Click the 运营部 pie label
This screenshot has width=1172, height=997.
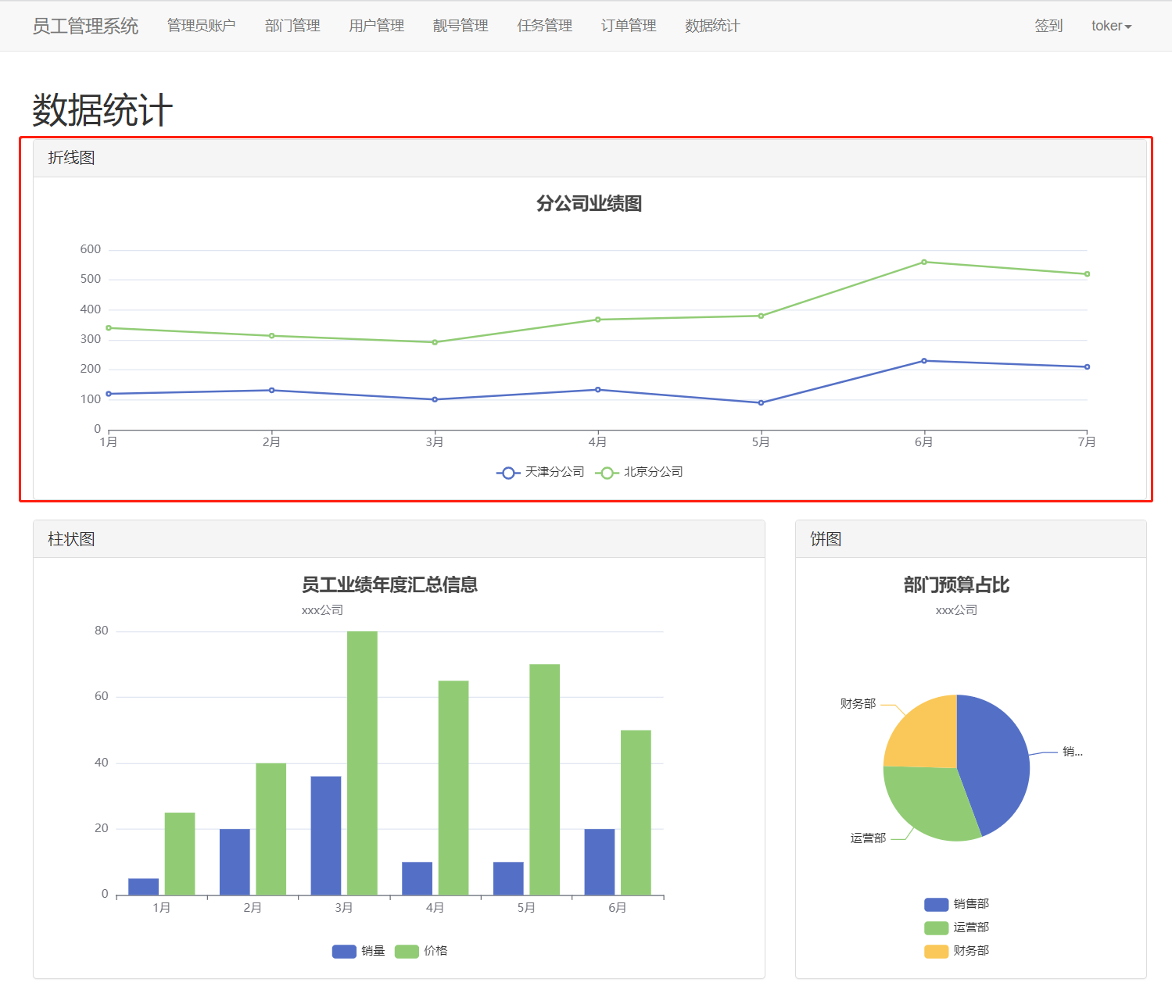click(x=868, y=838)
